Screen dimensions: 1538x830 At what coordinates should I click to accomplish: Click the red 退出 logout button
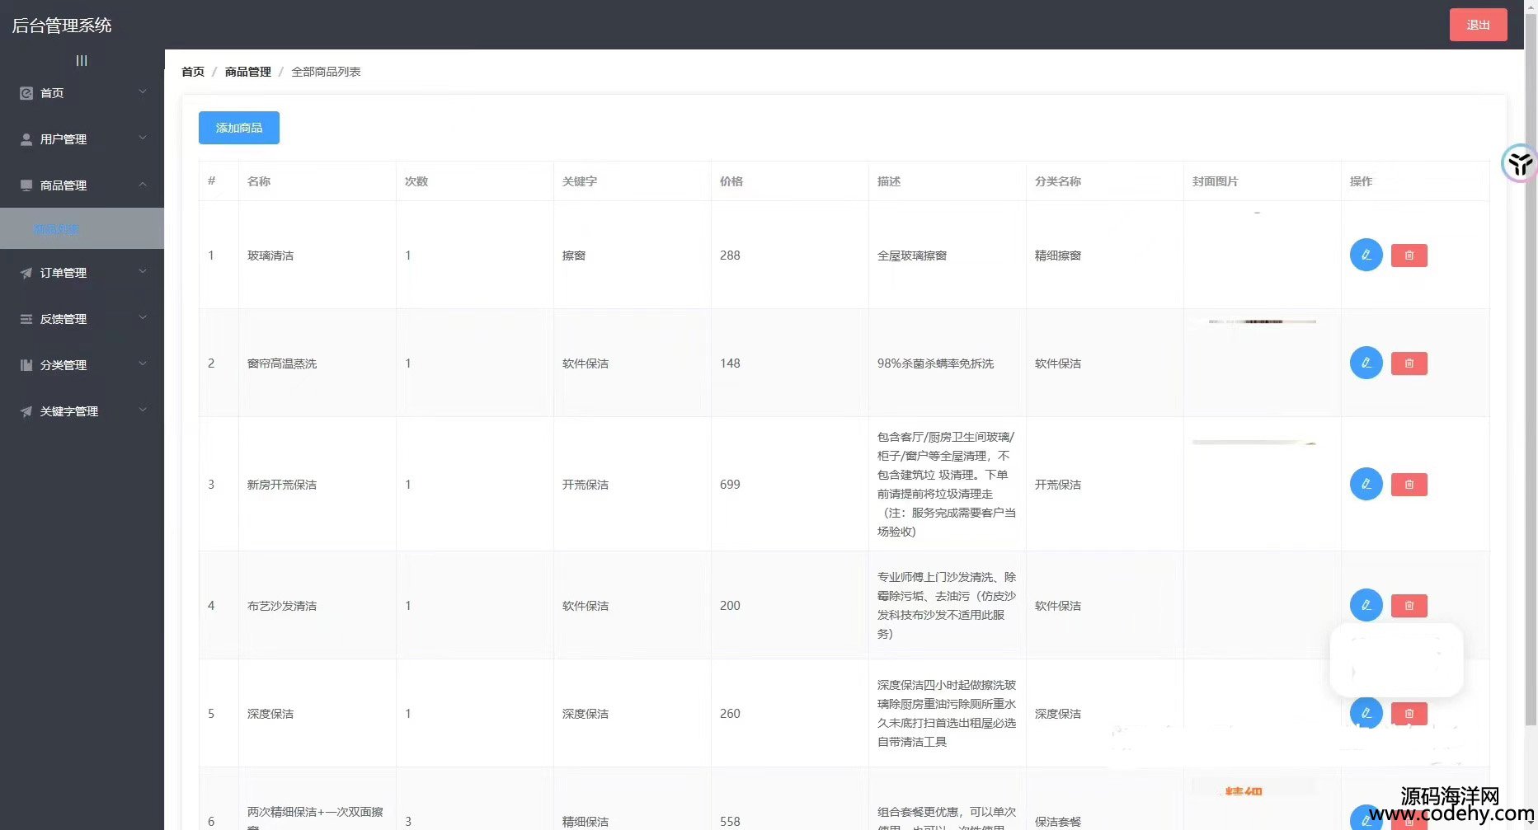pyautogui.click(x=1478, y=25)
